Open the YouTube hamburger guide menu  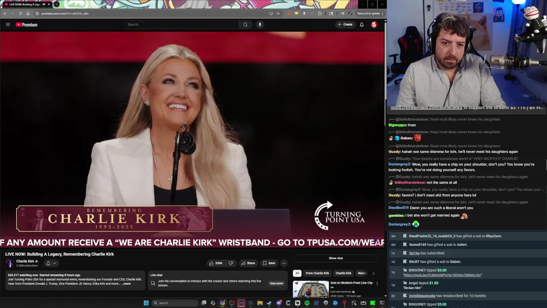pos(8,24)
